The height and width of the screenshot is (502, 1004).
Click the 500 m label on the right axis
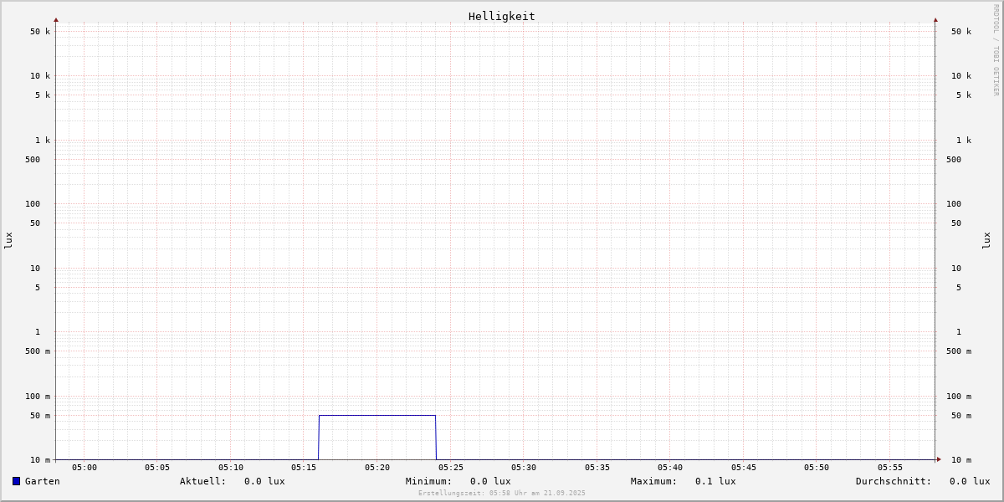click(959, 351)
